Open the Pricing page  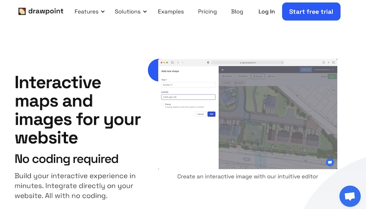[207, 11]
